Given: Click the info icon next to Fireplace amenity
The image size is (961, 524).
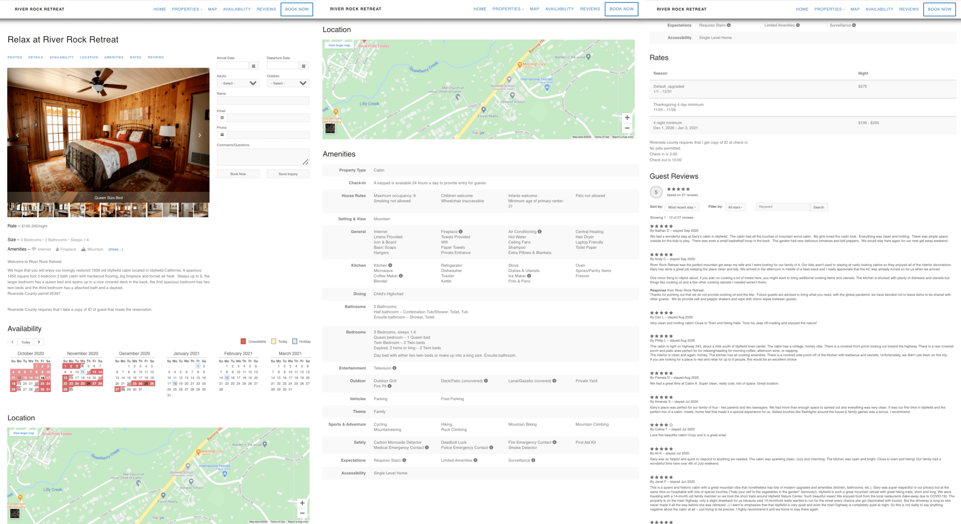Looking at the screenshot, I should [x=461, y=231].
